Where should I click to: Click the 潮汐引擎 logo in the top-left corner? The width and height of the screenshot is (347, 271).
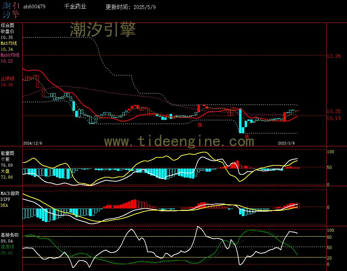tap(11, 10)
